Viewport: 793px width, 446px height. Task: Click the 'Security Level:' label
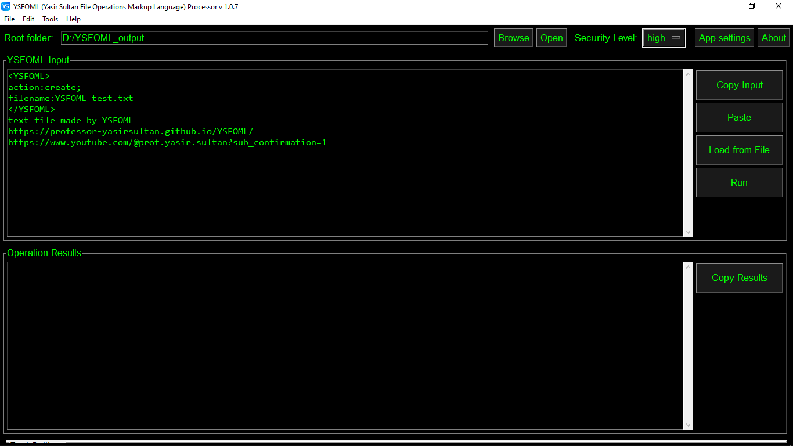click(x=605, y=38)
